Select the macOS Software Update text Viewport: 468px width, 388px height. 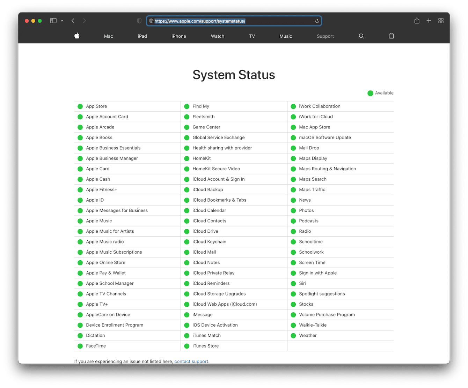(325, 137)
